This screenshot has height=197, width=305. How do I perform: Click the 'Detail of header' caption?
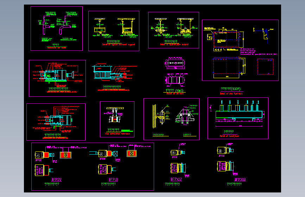point(229,136)
